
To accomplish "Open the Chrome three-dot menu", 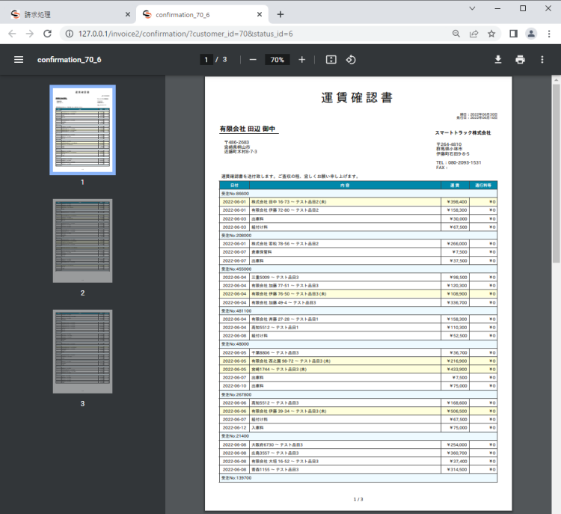I will click(x=548, y=34).
